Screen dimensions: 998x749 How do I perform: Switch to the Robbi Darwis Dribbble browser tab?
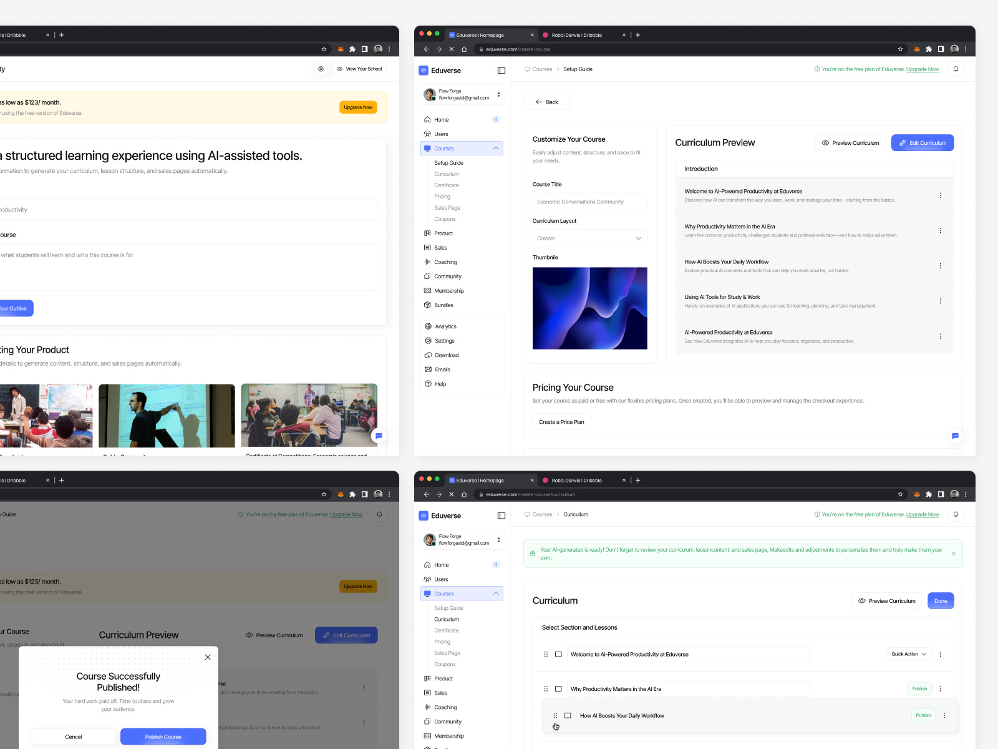click(576, 35)
